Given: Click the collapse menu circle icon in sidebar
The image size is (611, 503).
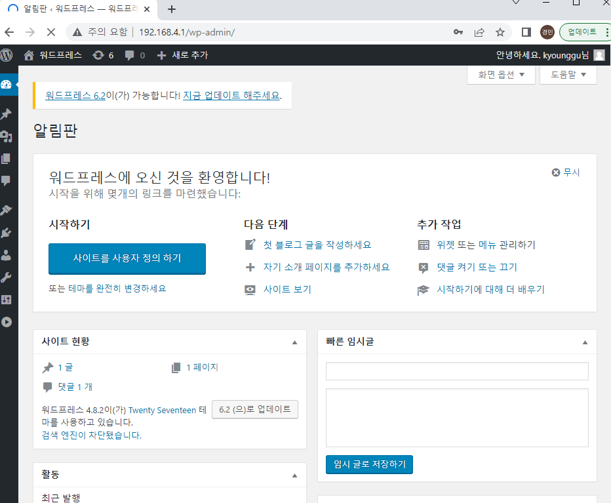Looking at the screenshot, I should pos(7,322).
